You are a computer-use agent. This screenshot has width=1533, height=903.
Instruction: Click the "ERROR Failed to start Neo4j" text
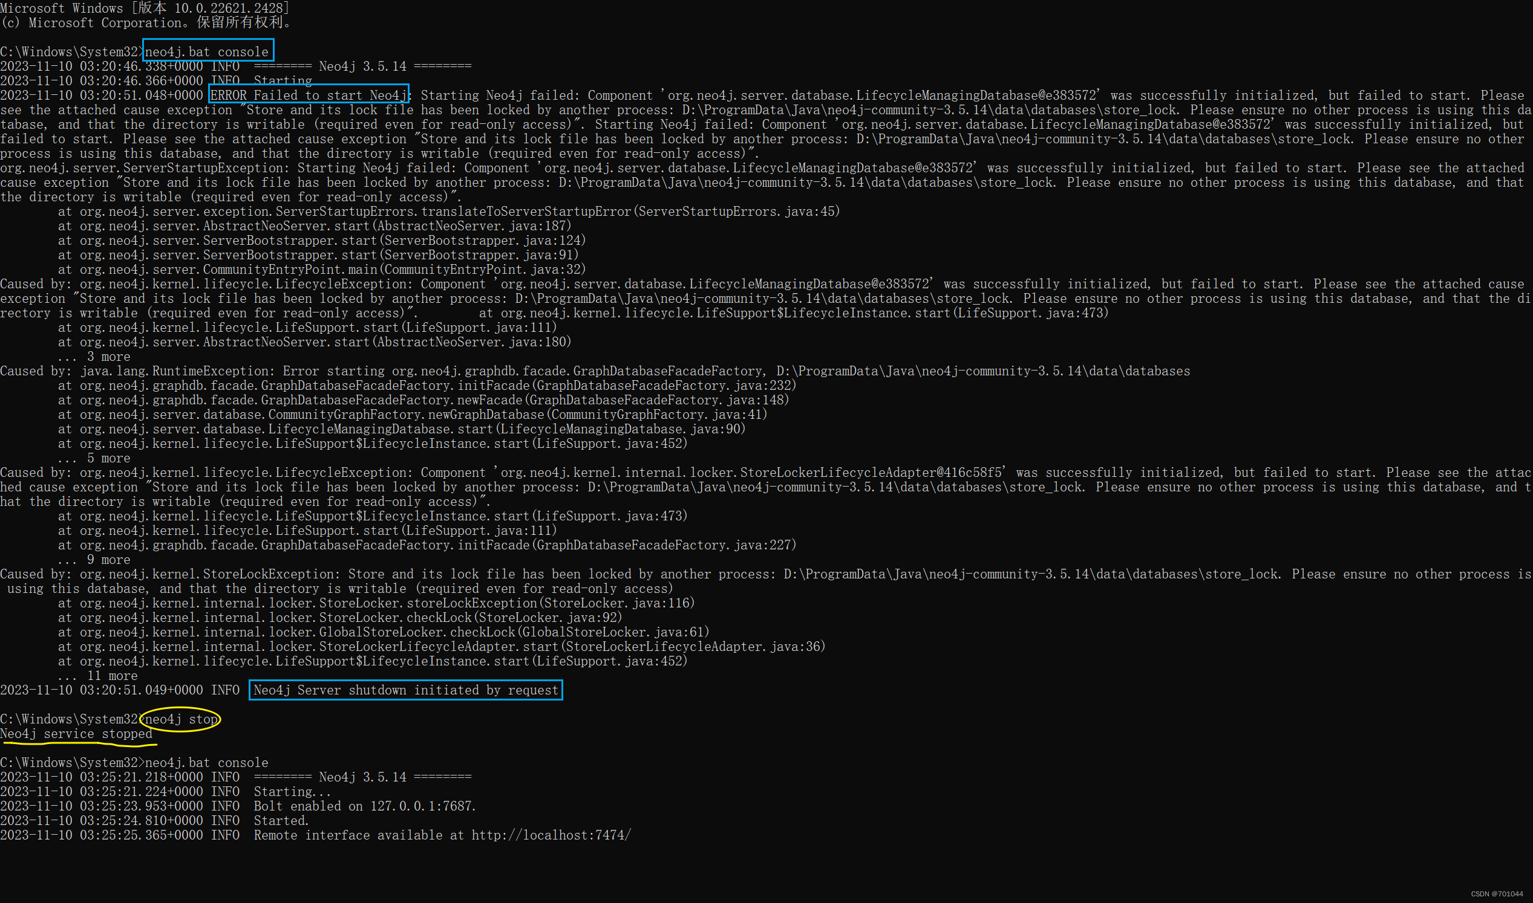[x=309, y=95]
